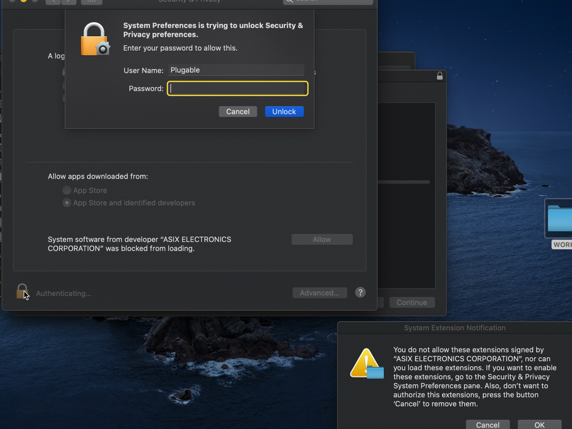Click Cancel in System Extension Notification

point(487,425)
